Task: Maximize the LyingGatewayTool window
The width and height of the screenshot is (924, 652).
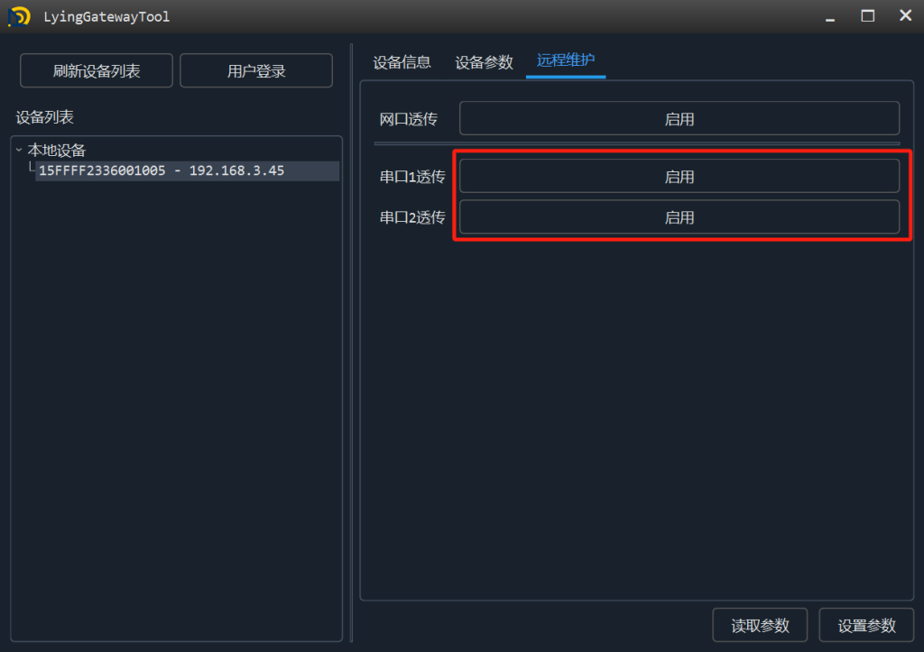Action: pyautogui.click(x=867, y=16)
